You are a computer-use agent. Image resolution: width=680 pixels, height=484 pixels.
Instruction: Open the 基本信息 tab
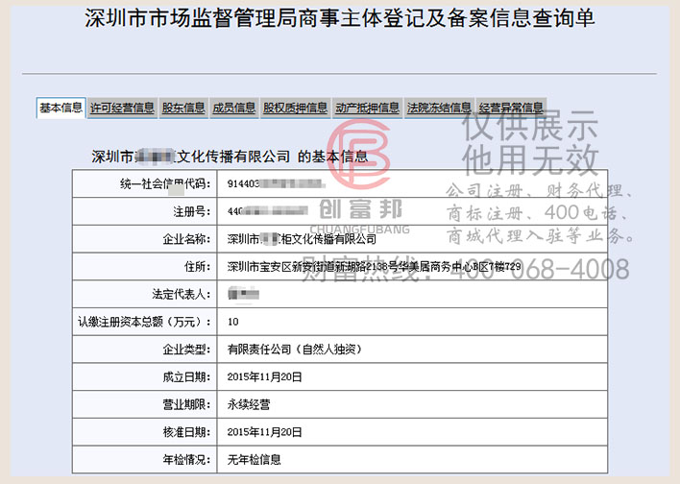(61, 108)
